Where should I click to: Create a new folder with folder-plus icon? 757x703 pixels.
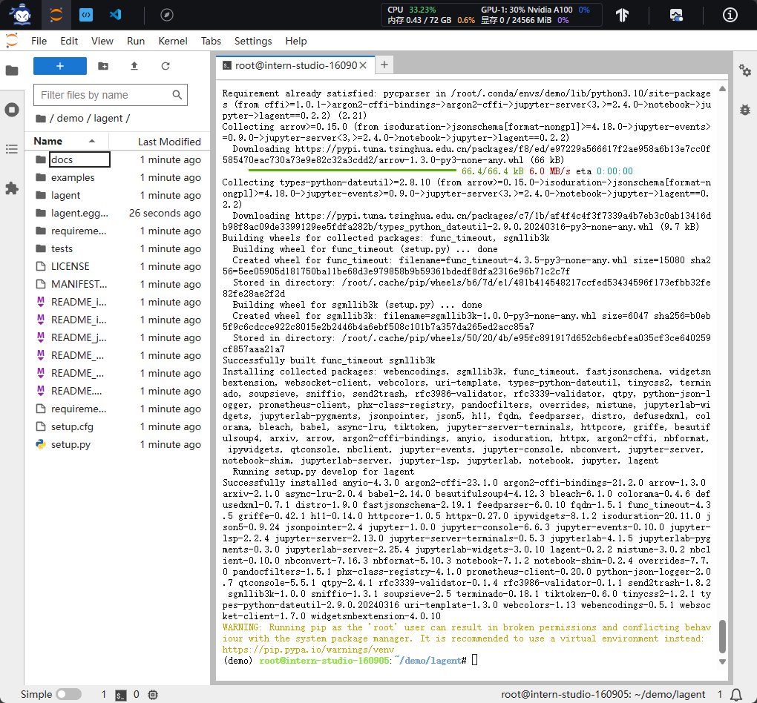coord(103,66)
